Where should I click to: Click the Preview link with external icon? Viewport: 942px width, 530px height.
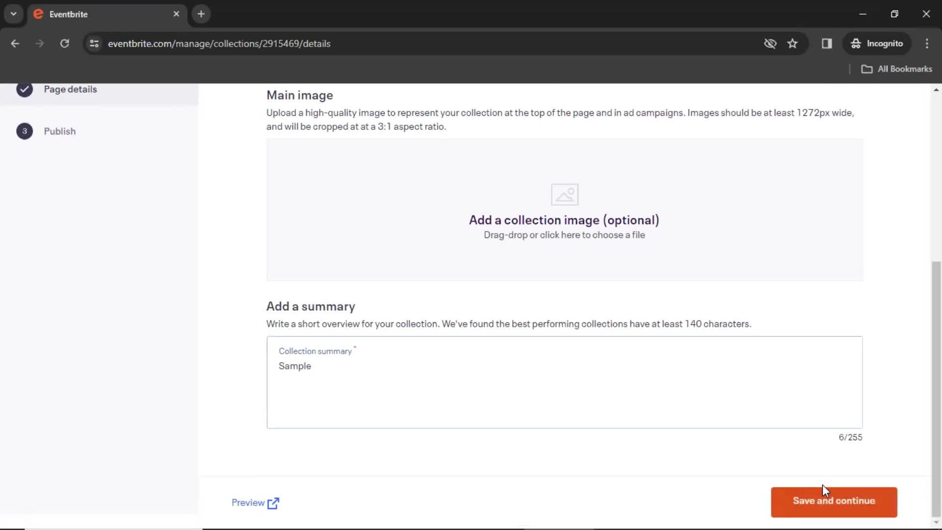click(255, 503)
